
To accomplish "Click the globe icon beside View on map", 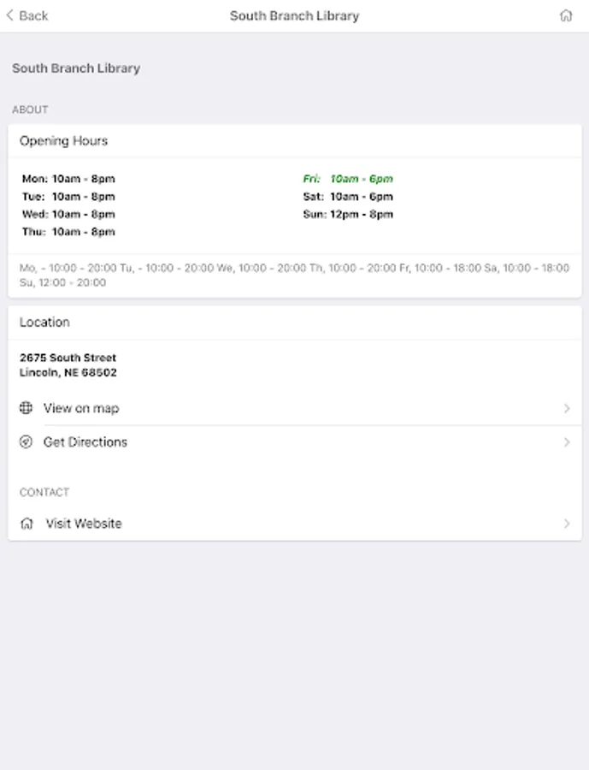I will [x=27, y=408].
